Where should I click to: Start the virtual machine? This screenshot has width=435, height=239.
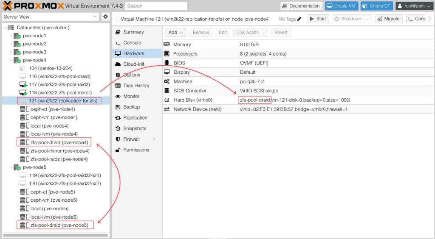(x=318, y=19)
